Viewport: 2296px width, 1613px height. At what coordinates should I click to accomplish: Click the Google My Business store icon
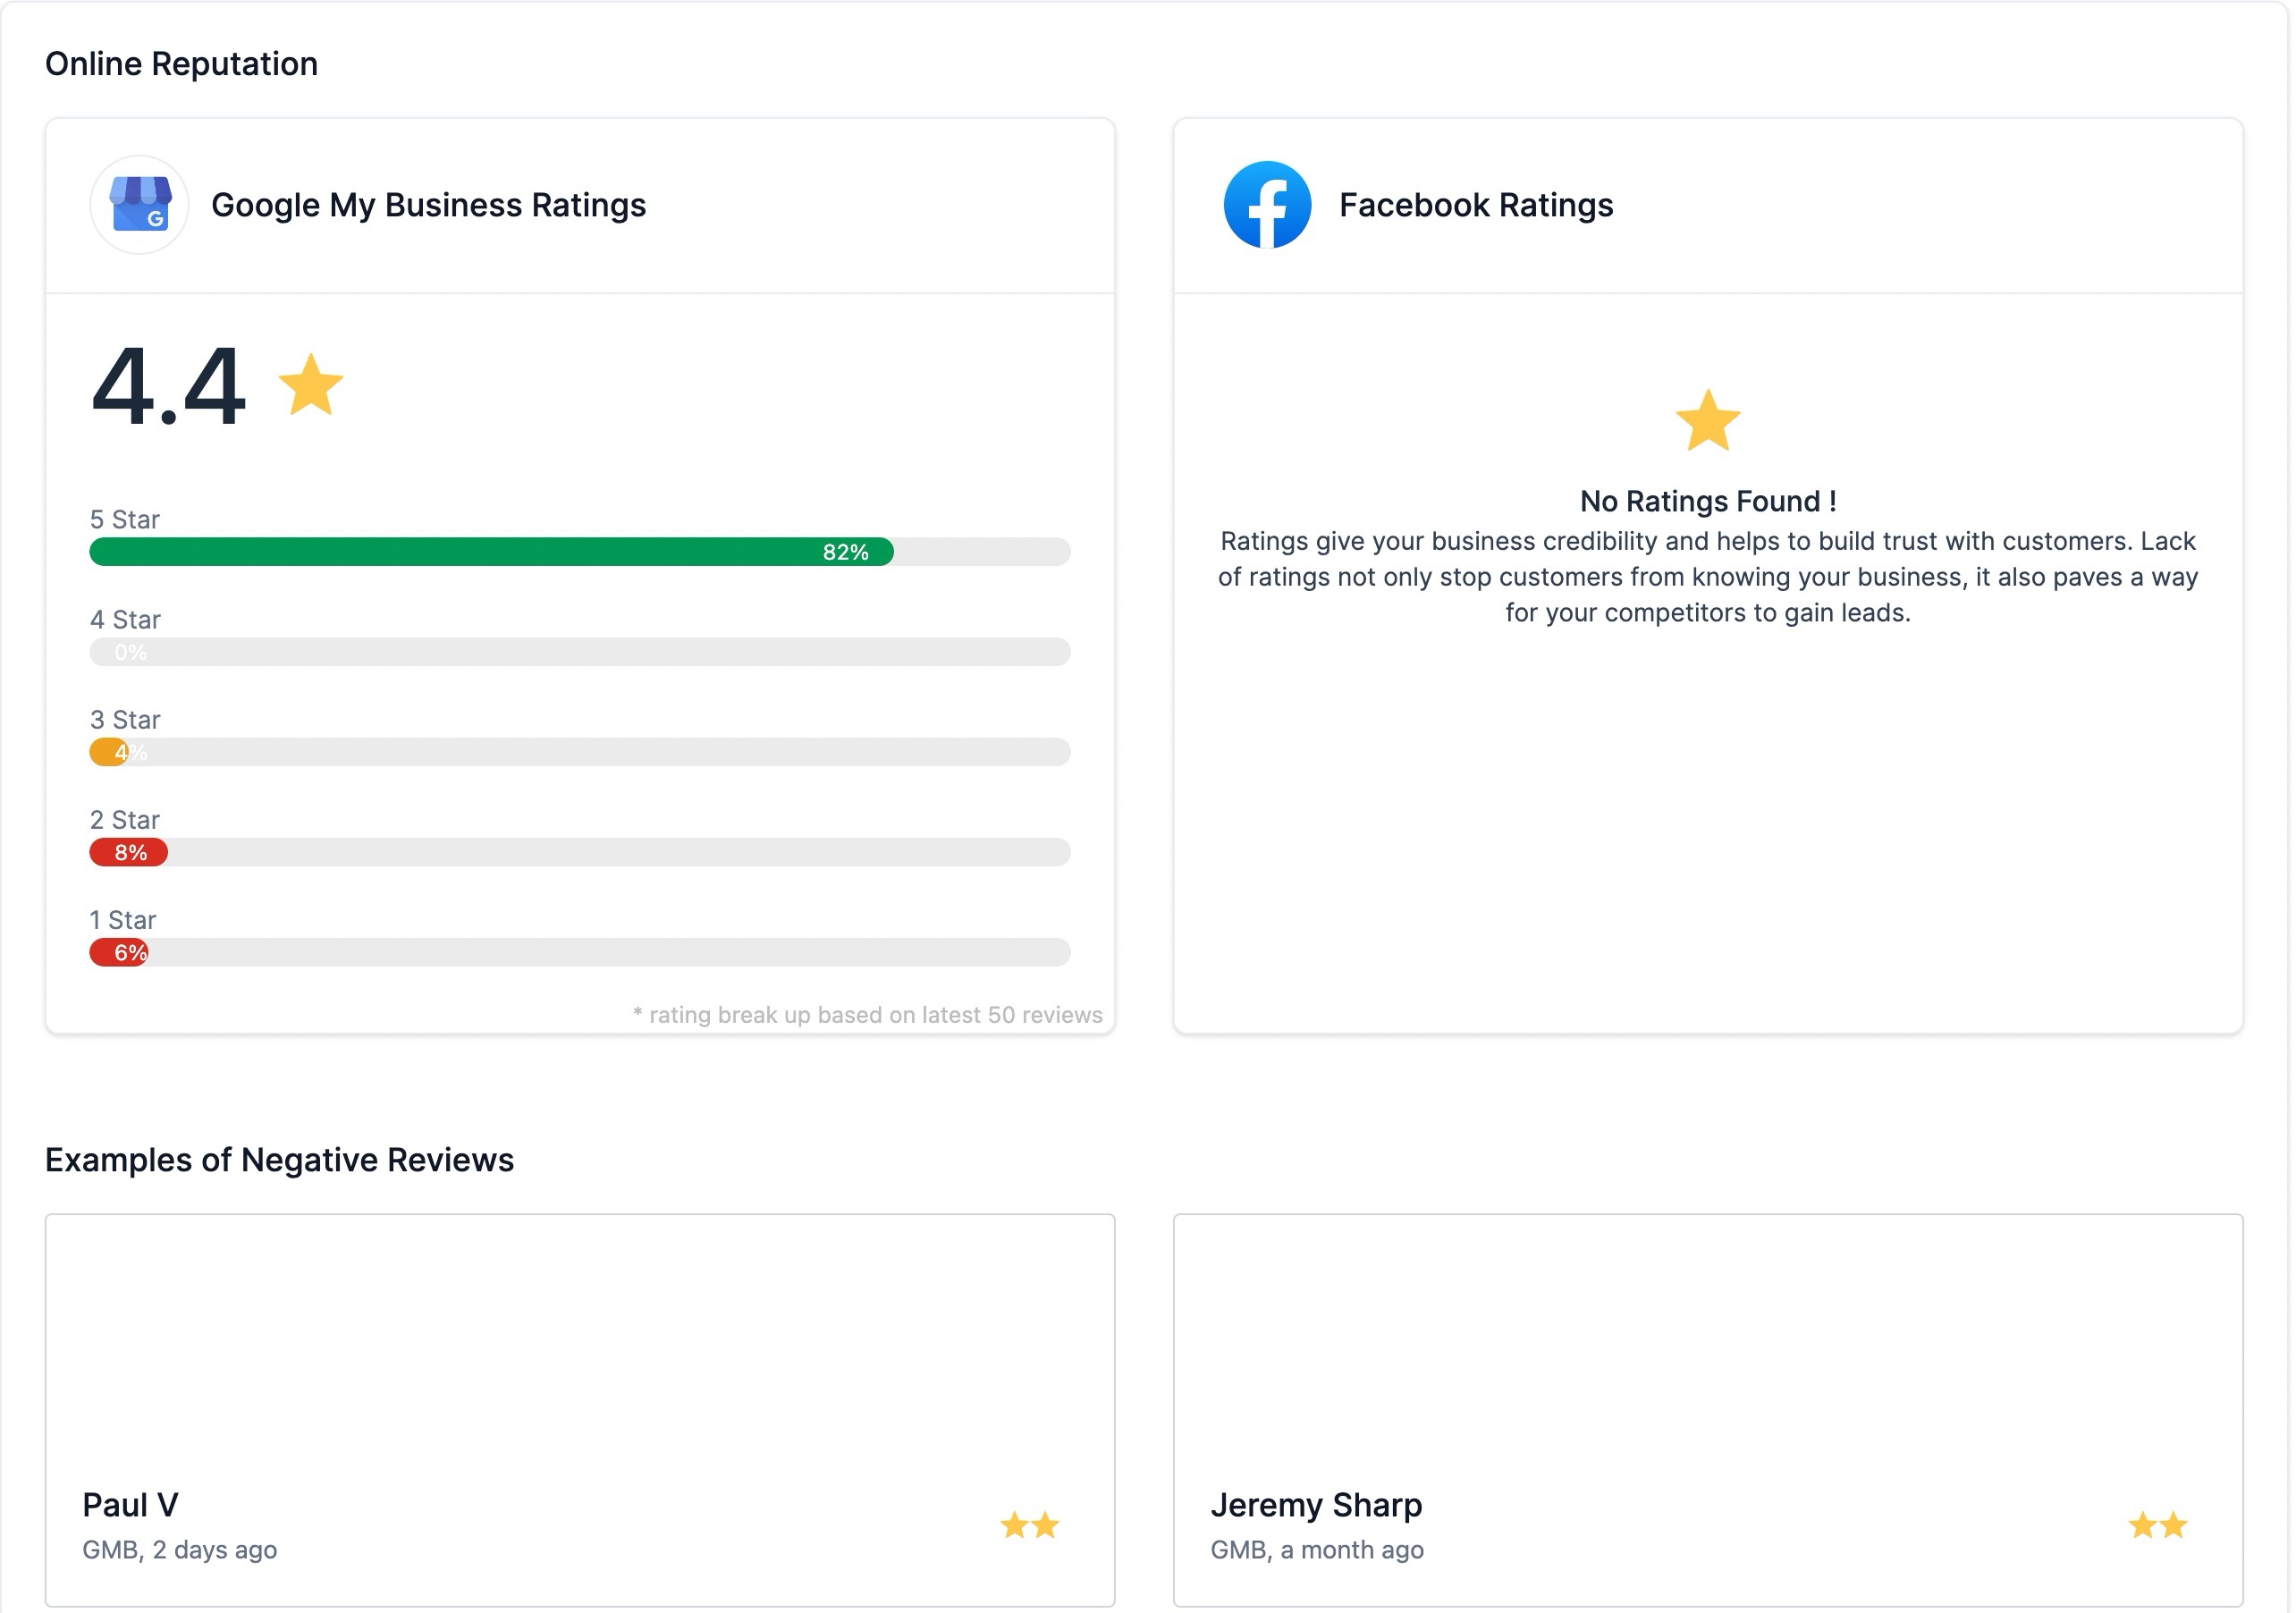point(139,204)
